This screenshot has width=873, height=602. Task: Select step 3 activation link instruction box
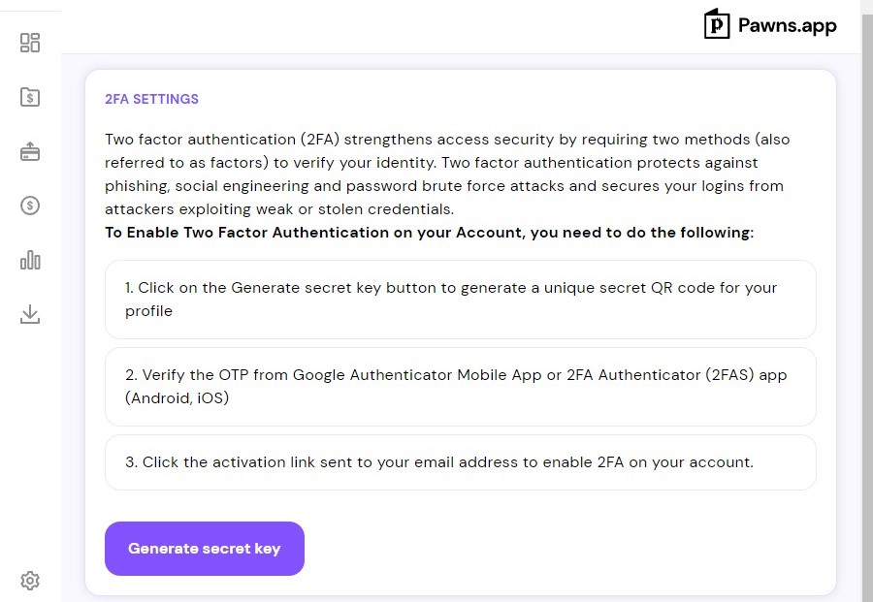coord(461,462)
